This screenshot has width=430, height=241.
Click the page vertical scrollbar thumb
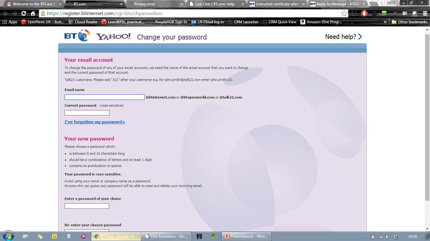pyautogui.click(x=427, y=117)
